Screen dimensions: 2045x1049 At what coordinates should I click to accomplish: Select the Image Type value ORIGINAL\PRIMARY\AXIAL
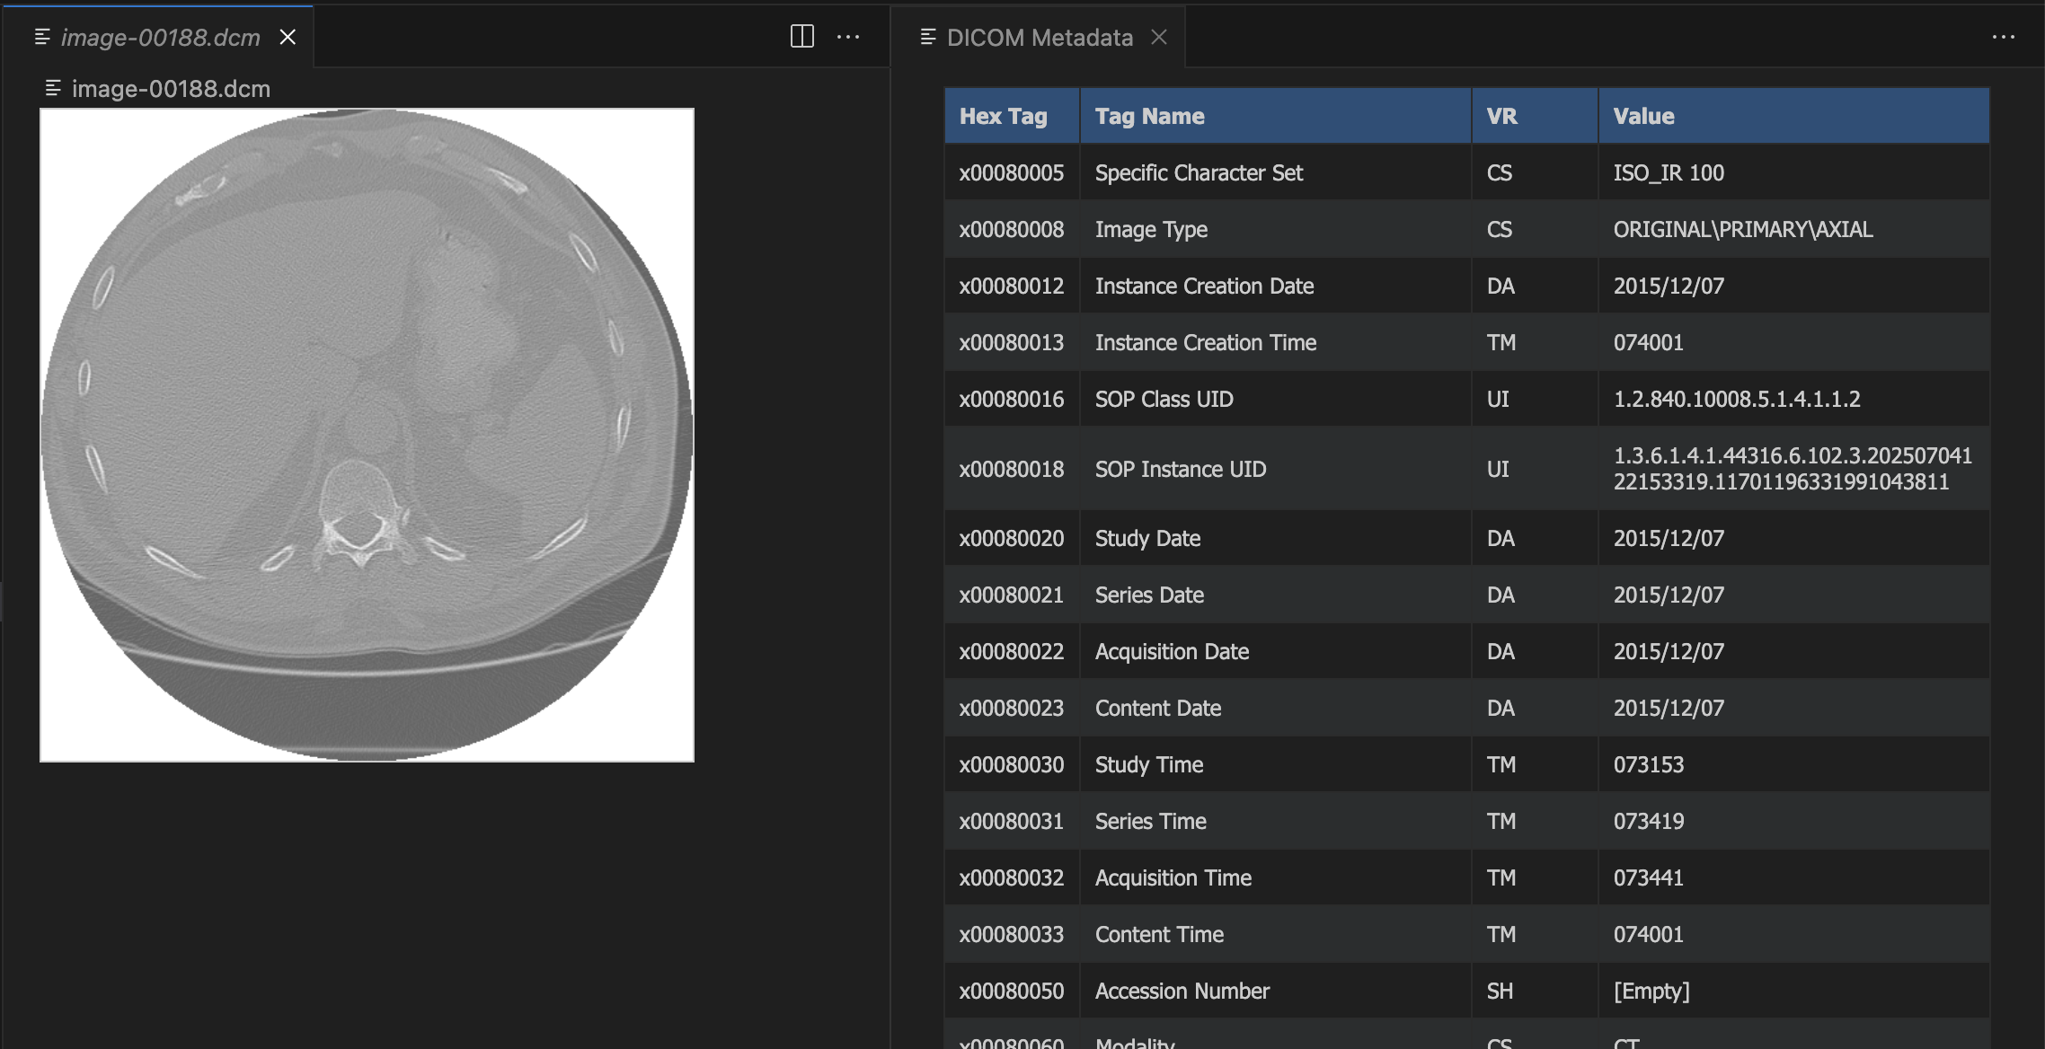tap(1742, 229)
